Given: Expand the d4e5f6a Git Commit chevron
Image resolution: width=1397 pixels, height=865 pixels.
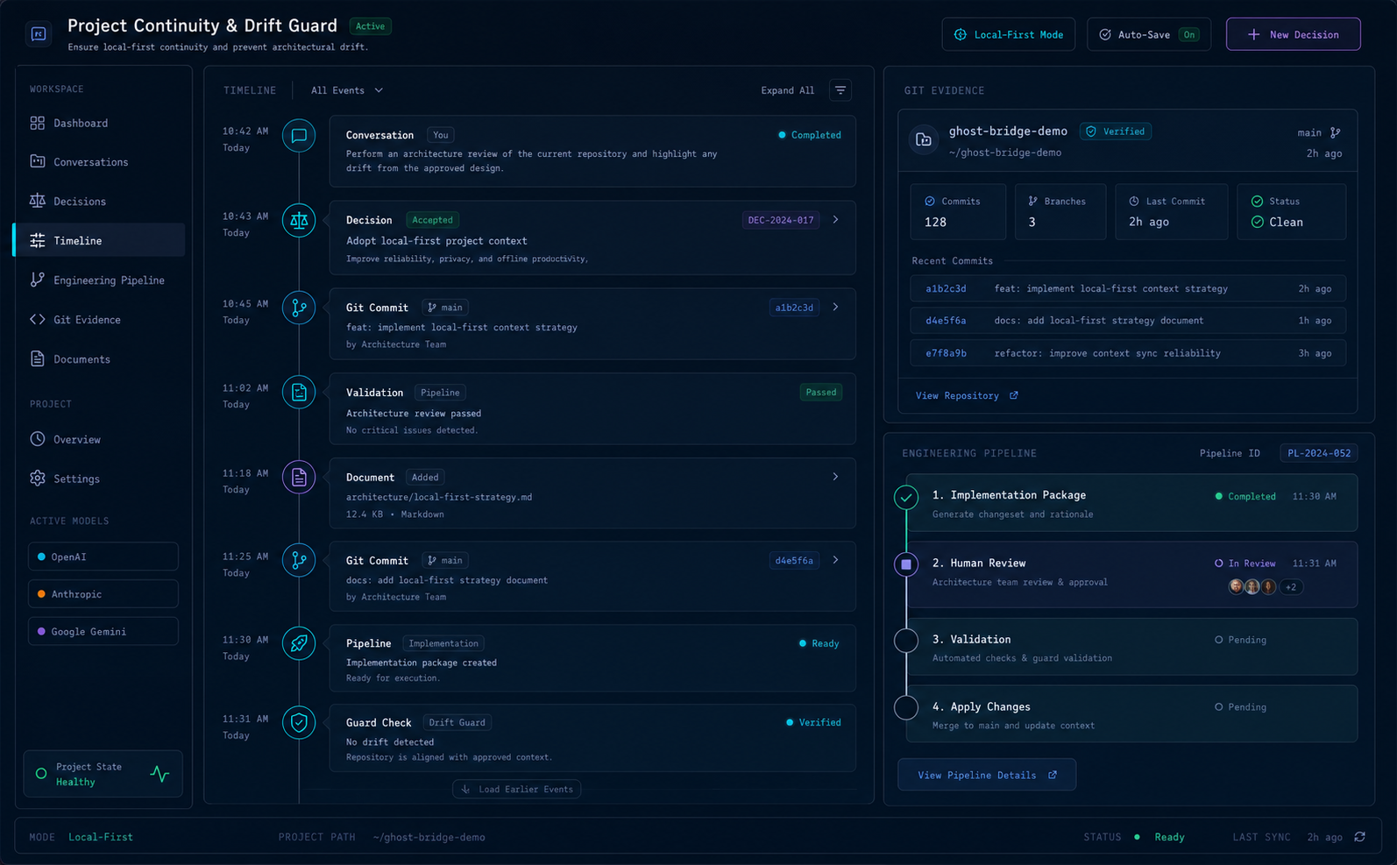Looking at the screenshot, I should tap(835, 560).
